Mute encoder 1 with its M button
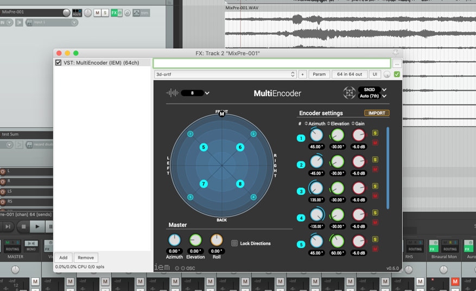The image size is (476, 291). tap(375, 143)
